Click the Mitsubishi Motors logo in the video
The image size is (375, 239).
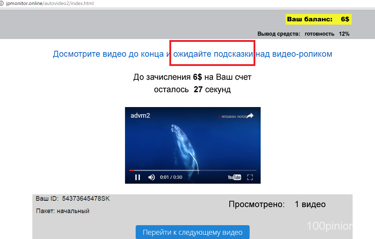232,117
